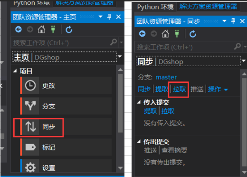247x177 pixels.
Task: Open window options dropdown in 主页 title bar
Action: pos(100,17)
